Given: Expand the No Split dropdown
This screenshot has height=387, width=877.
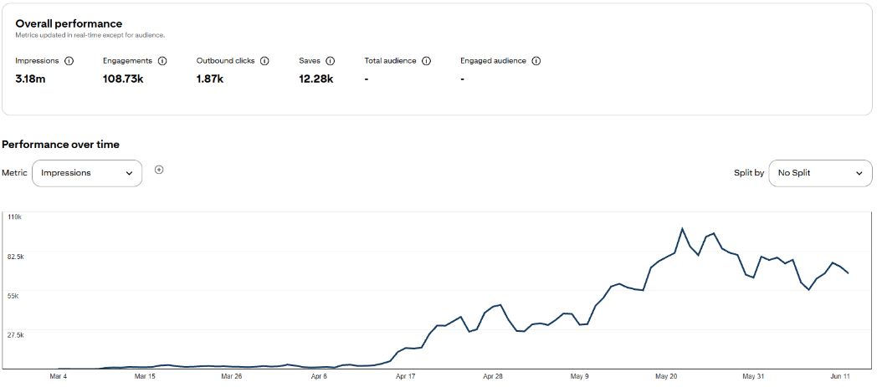Looking at the screenshot, I should [820, 173].
